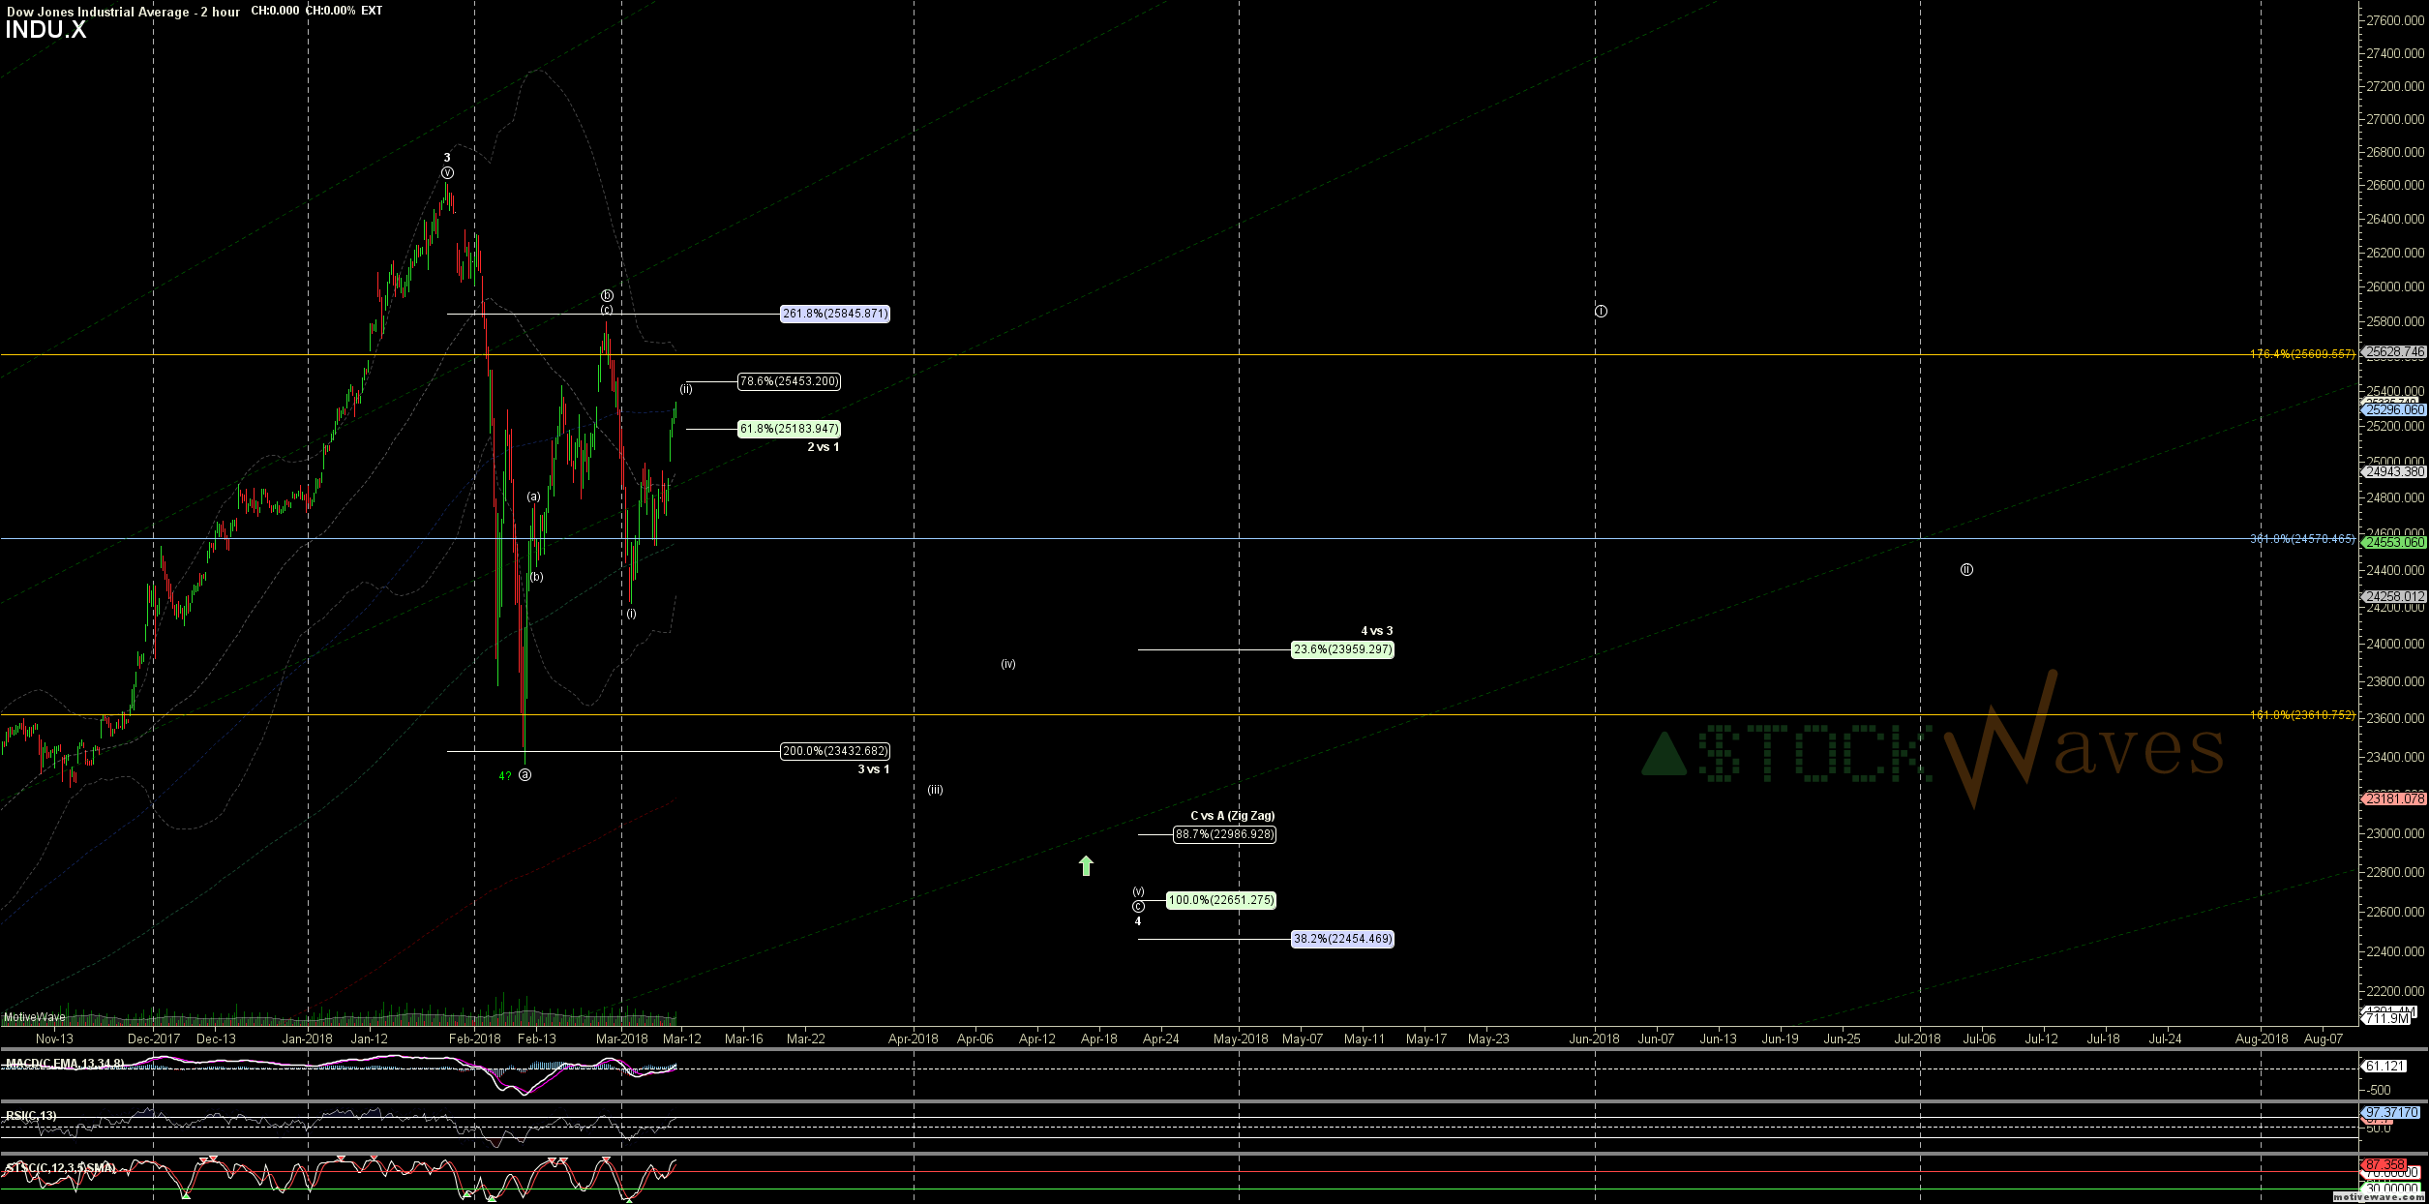Click the INDU.X symbol title
Image resolution: width=2429 pixels, height=1204 pixels.
[45, 30]
